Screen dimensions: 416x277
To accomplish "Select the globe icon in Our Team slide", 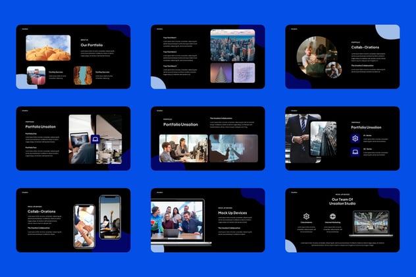I will point(332,216).
